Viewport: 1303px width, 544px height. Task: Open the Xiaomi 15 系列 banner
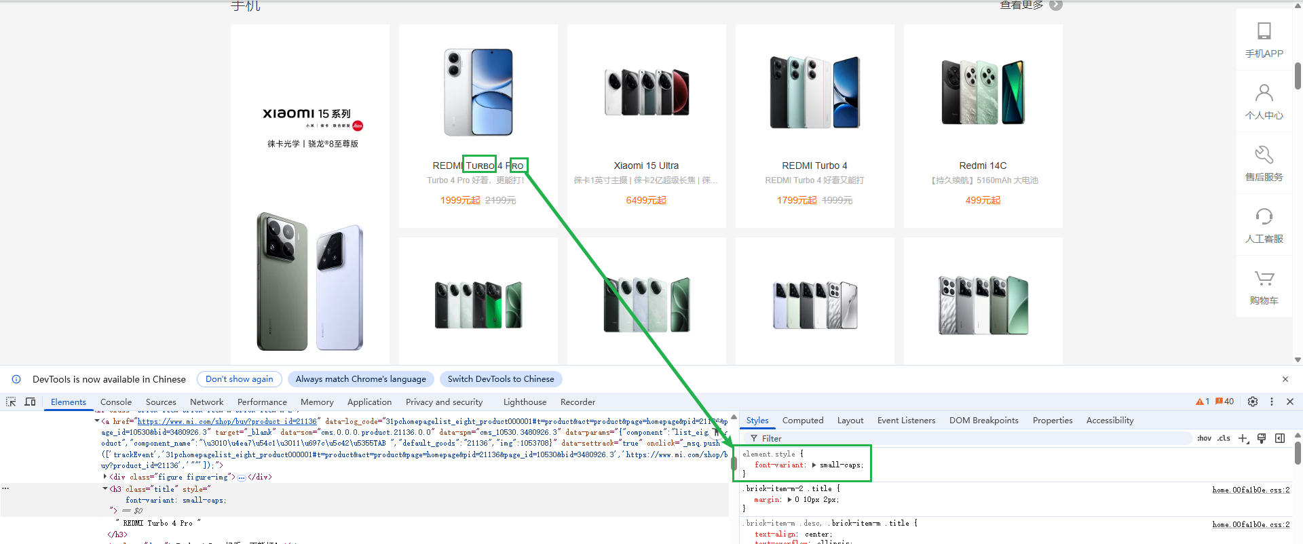tap(309, 194)
